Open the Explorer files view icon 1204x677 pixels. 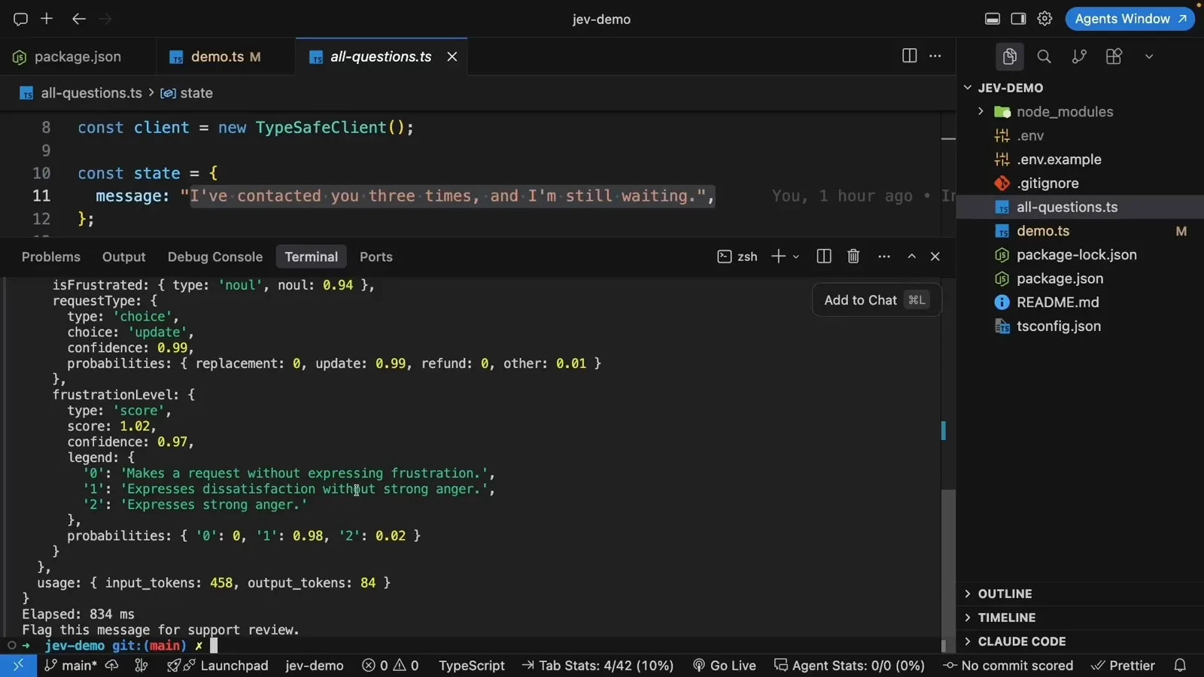point(1009,56)
